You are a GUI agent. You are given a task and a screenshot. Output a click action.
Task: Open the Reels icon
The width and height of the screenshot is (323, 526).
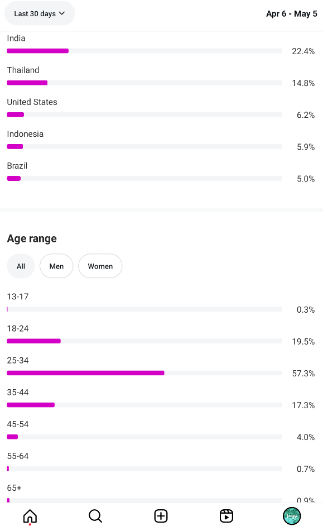coord(226,516)
